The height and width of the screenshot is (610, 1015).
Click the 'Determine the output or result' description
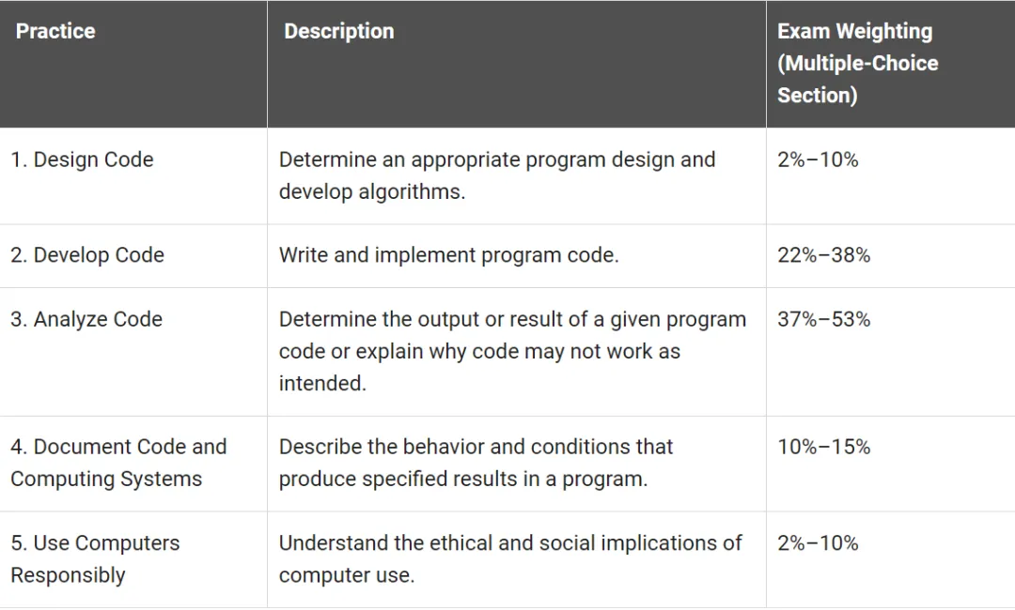[x=512, y=351]
